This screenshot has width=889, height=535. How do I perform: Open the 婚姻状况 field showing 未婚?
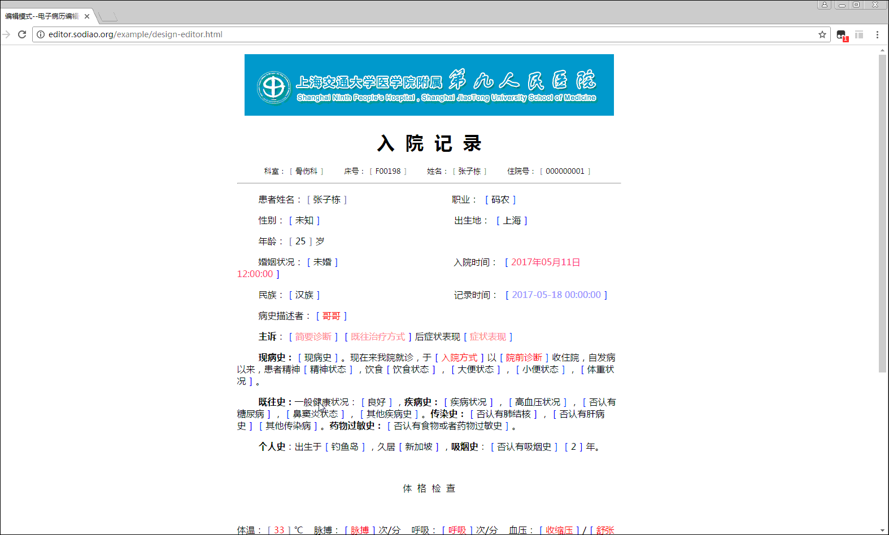click(x=323, y=262)
